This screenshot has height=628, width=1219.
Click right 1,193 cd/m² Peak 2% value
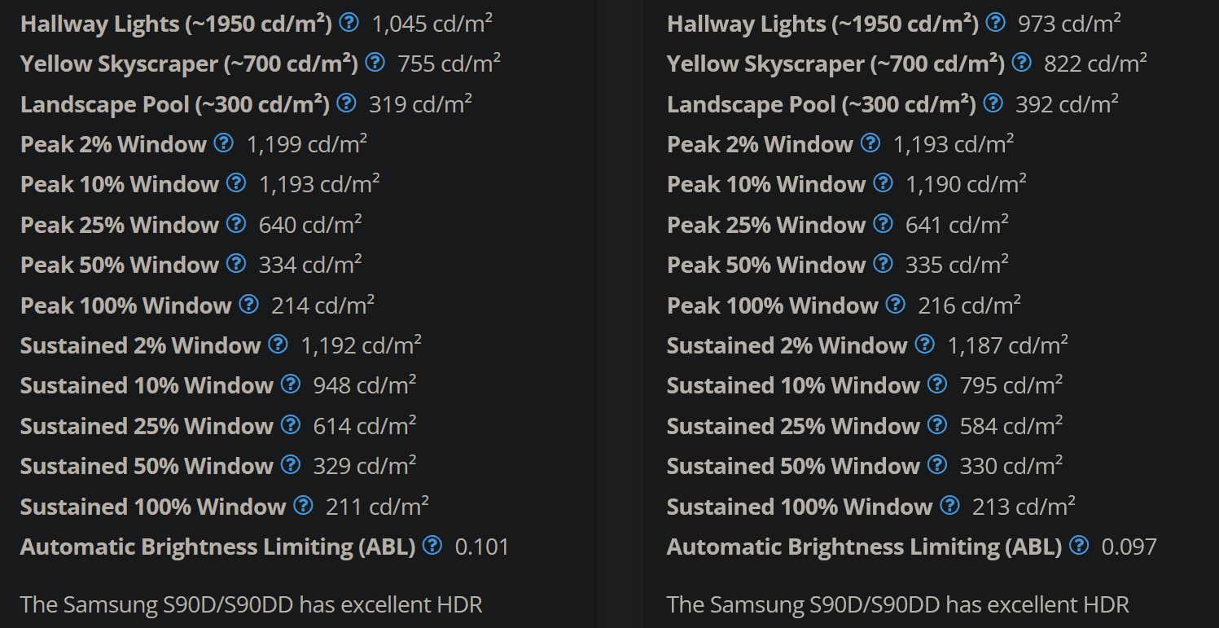coord(954,144)
